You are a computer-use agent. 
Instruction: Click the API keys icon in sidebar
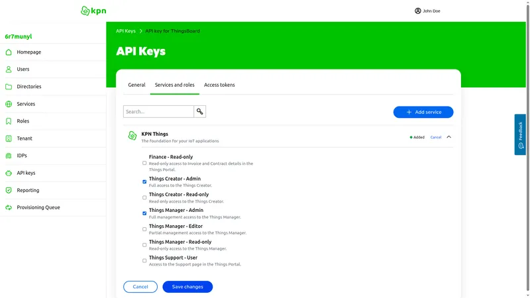(x=9, y=173)
